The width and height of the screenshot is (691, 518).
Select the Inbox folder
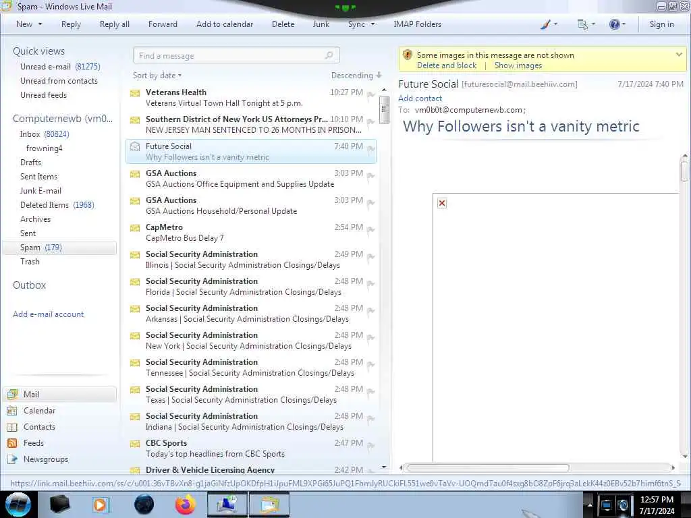pyautogui.click(x=45, y=134)
